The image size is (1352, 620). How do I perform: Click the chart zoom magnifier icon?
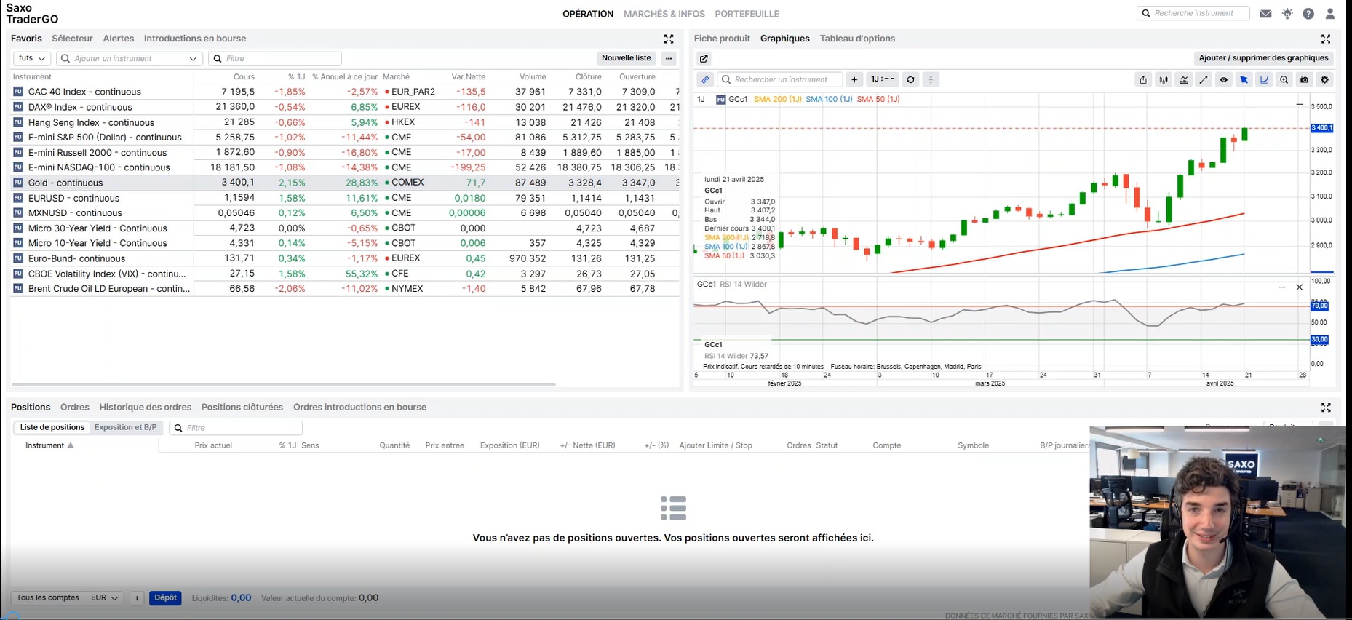1284,80
